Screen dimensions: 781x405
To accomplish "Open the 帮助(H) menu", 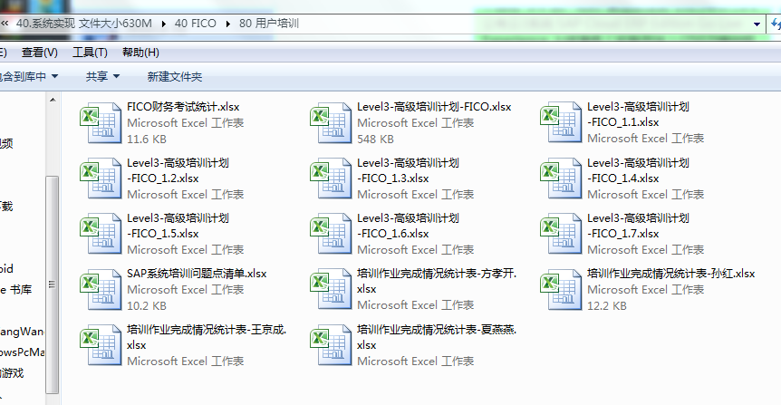I will coord(140,53).
